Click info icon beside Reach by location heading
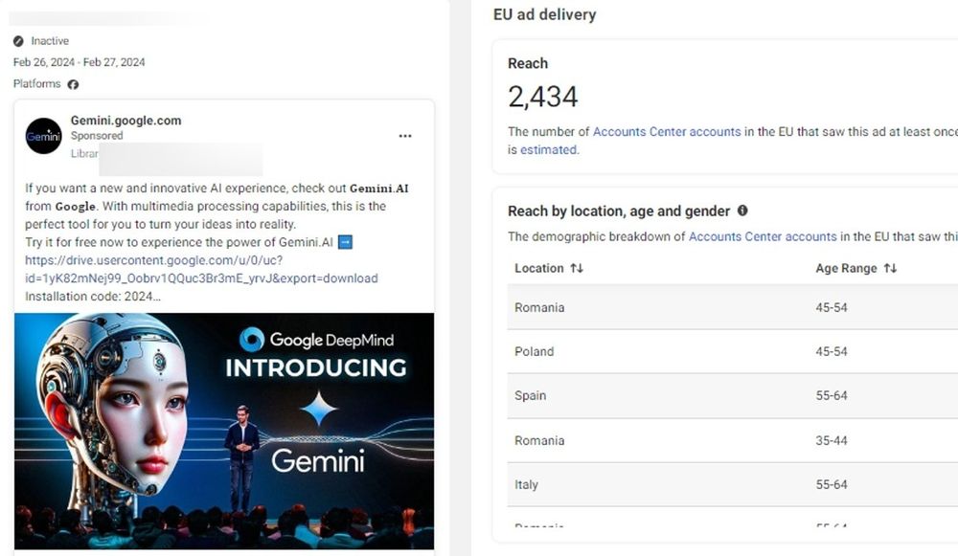This screenshot has width=958, height=556. pyautogui.click(x=742, y=211)
